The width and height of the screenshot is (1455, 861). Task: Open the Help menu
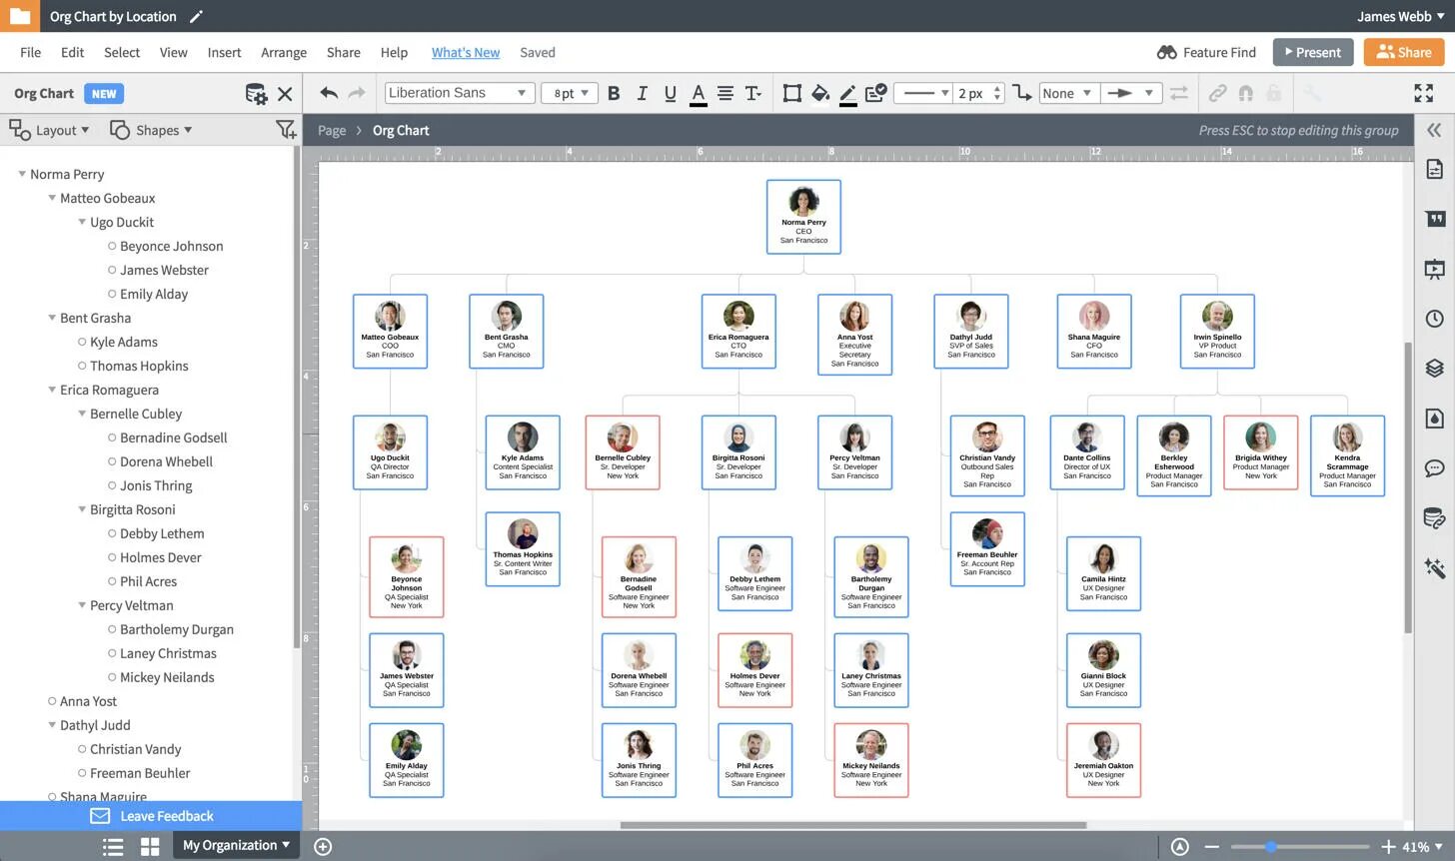tap(394, 52)
